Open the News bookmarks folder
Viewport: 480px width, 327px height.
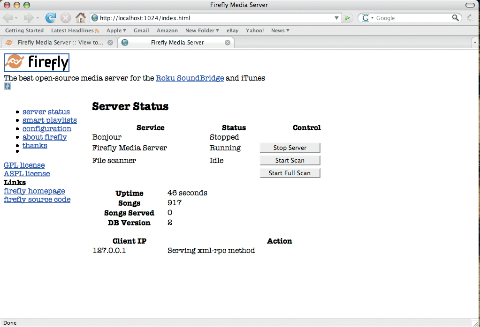280,30
